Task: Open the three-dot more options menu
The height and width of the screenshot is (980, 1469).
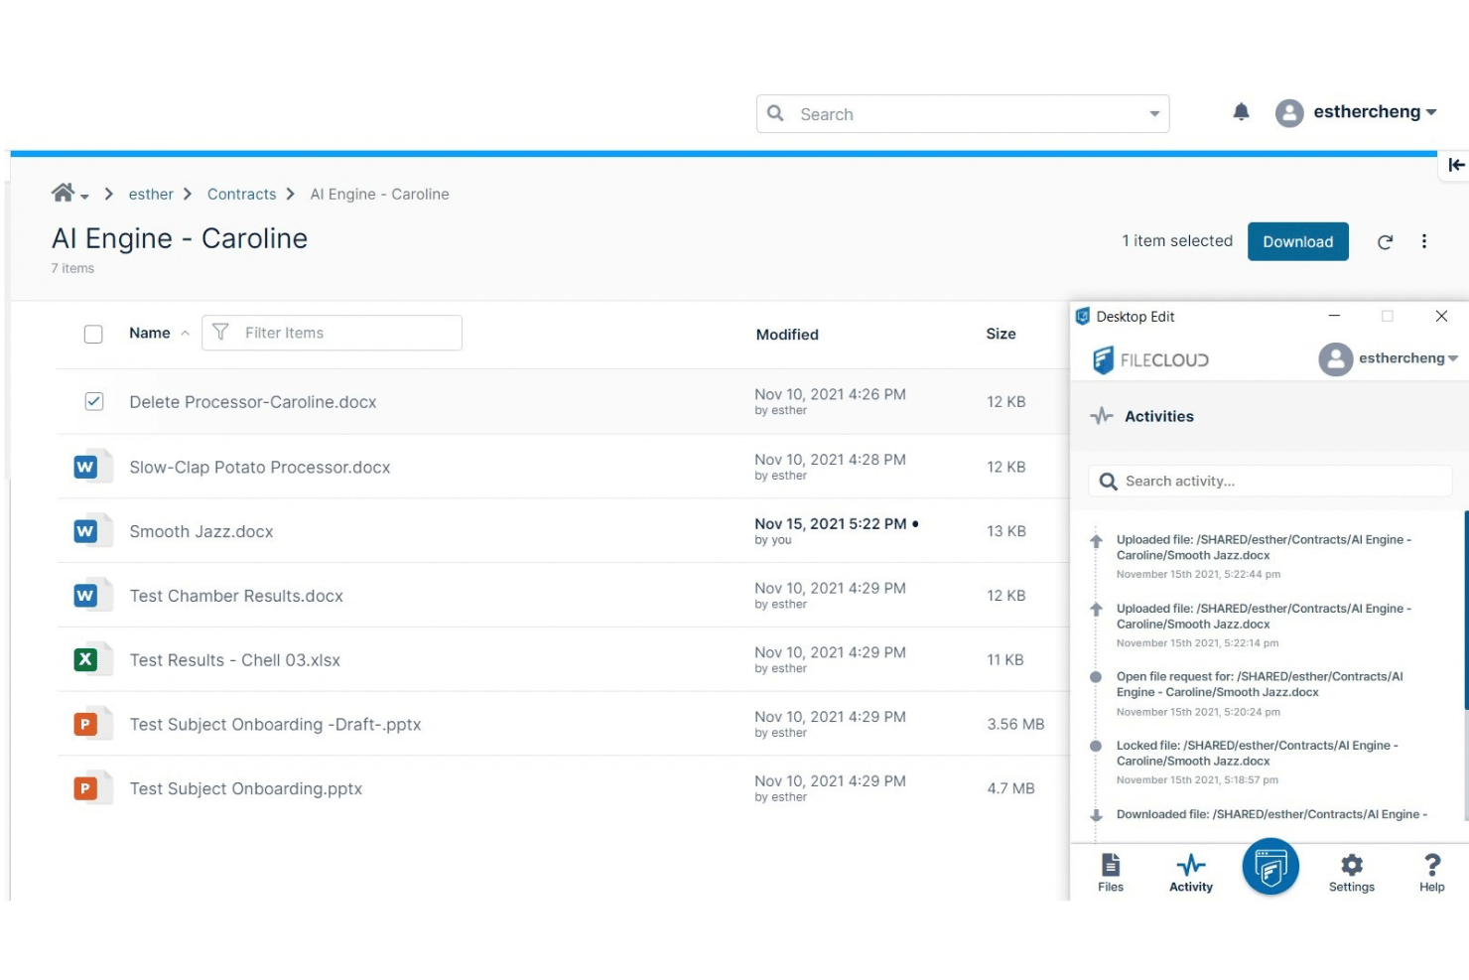Action: (1424, 241)
